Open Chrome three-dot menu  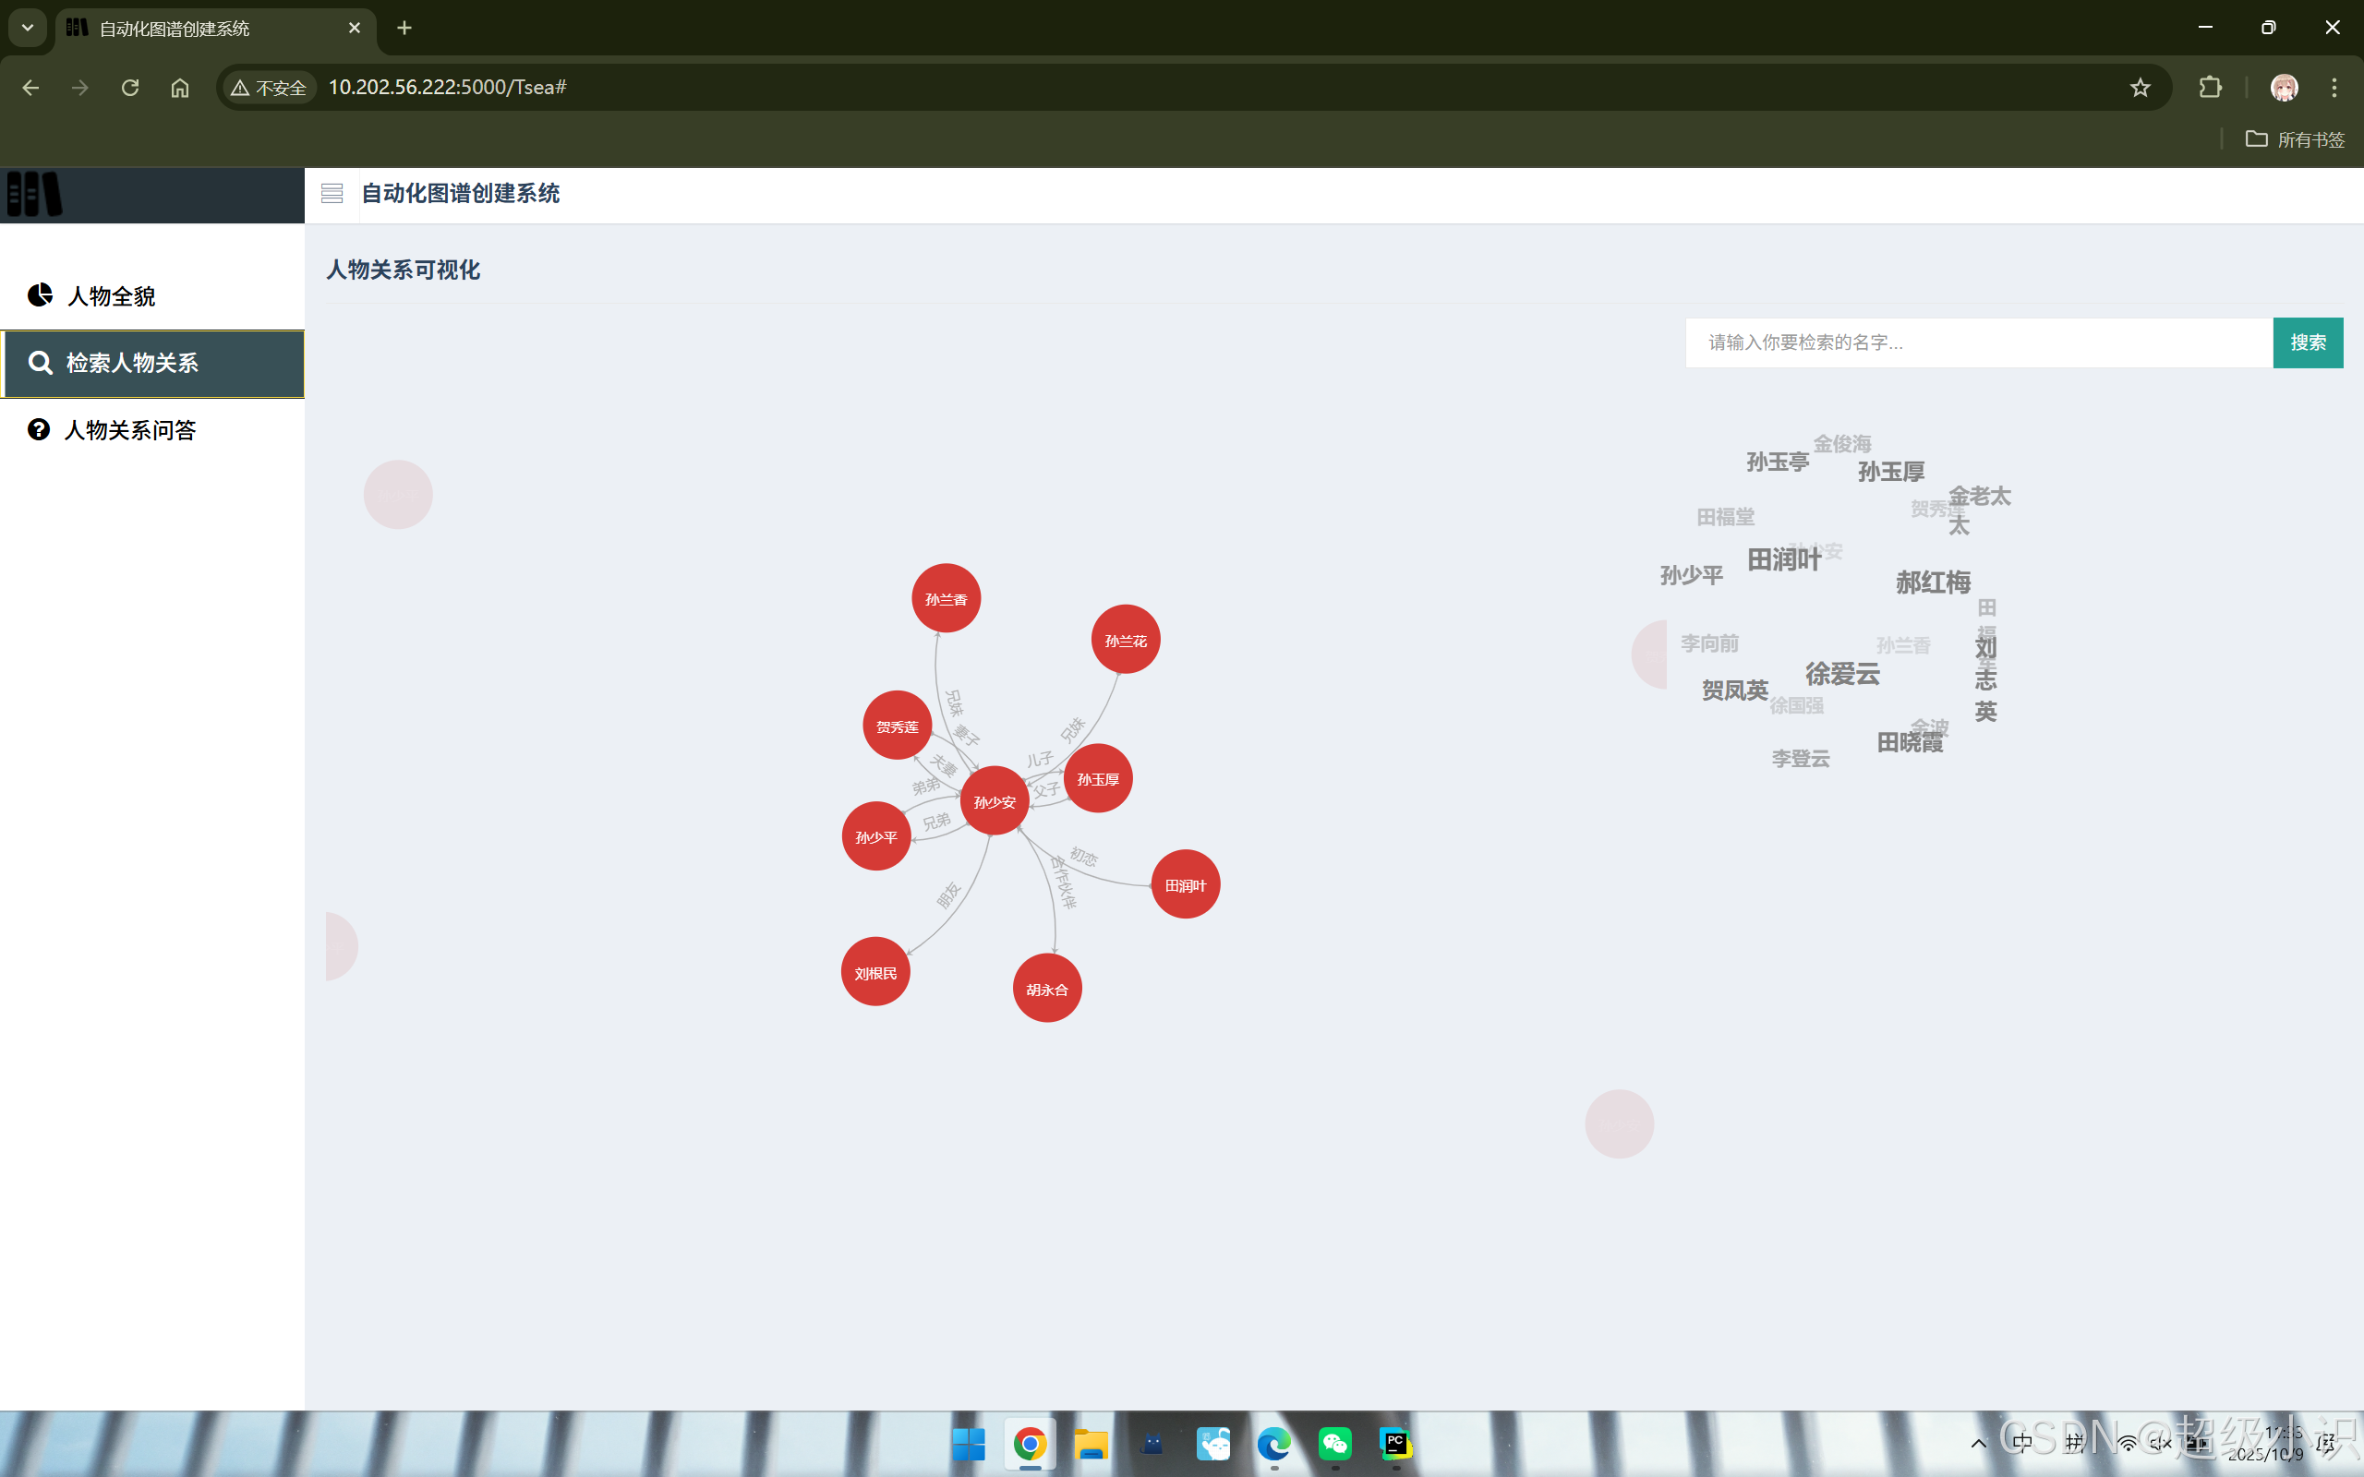2334,88
